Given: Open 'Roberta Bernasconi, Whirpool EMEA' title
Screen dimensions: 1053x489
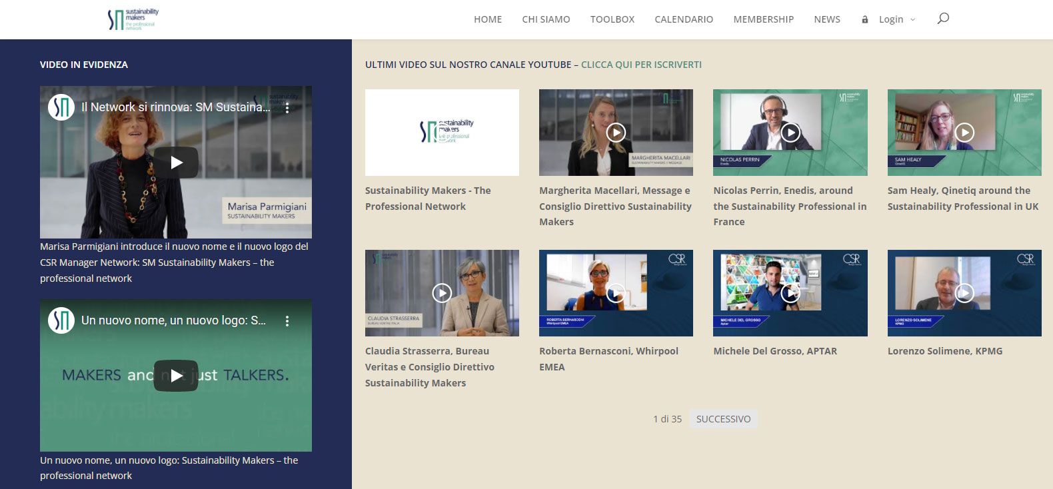Looking at the screenshot, I should coord(608,358).
